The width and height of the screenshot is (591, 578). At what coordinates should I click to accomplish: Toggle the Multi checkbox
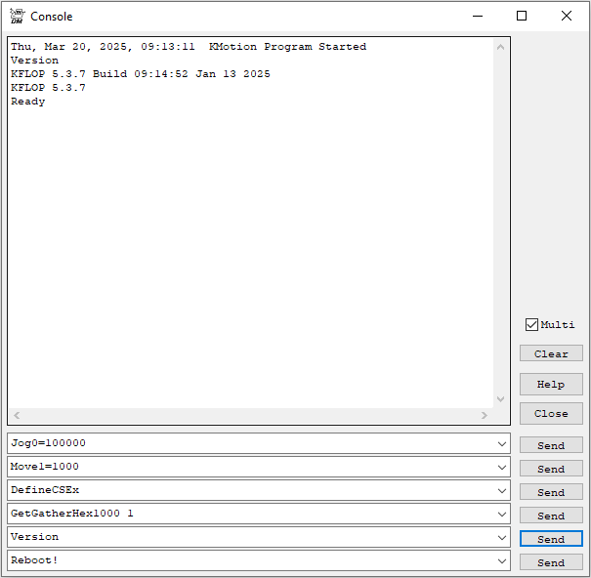pyautogui.click(x=531, y=325)
